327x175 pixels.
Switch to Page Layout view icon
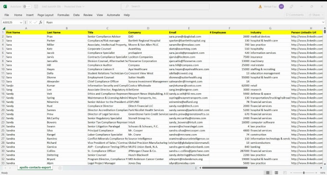(277, 173)
